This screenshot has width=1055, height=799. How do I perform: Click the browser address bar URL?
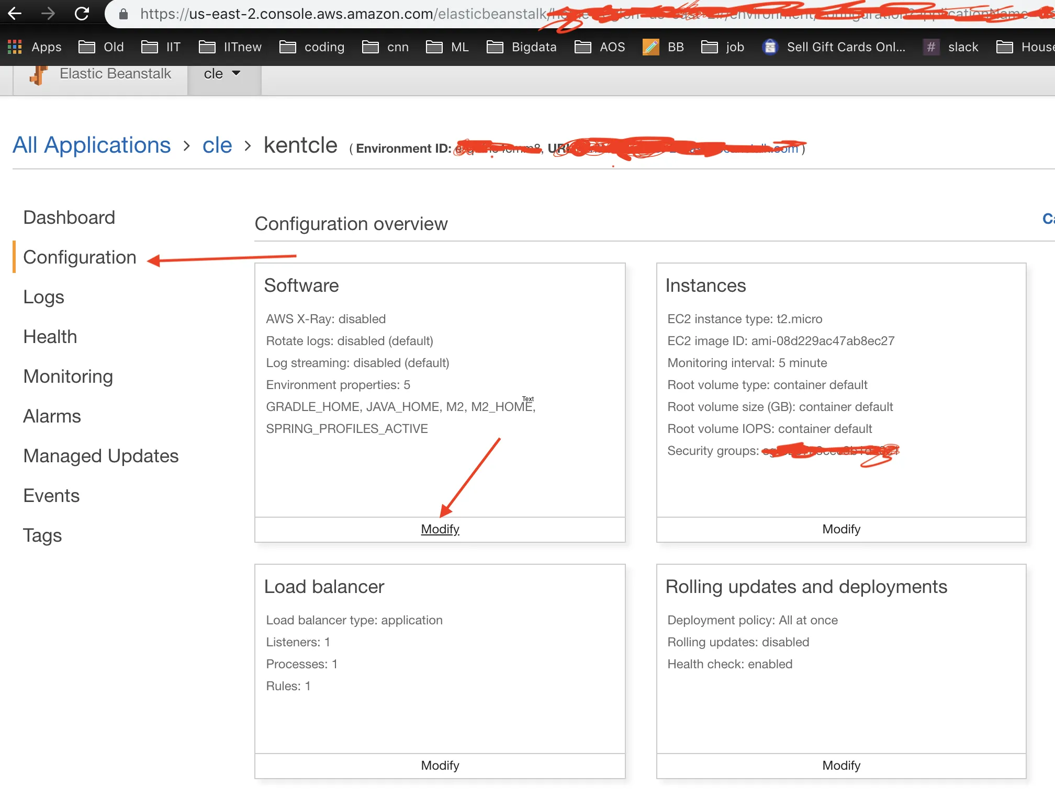(340, 14)
